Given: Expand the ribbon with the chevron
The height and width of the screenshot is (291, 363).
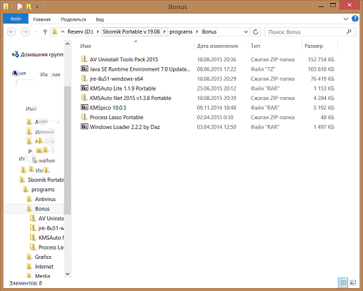Looking at the screenshot, I should coord(346,19).
